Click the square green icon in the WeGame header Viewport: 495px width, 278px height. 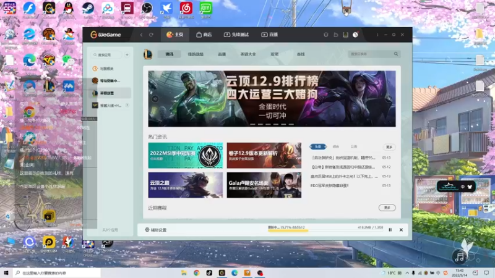pos(345,35)
